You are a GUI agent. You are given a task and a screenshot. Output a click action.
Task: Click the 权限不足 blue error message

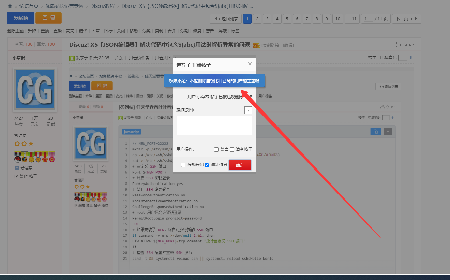(x=214, y=81)
